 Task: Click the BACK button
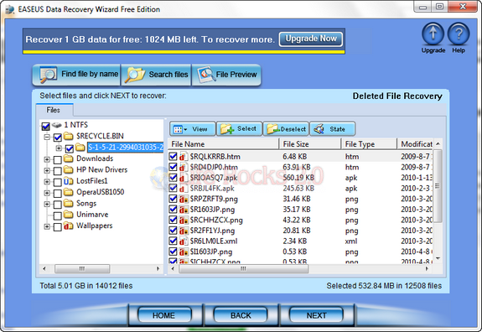241,315
